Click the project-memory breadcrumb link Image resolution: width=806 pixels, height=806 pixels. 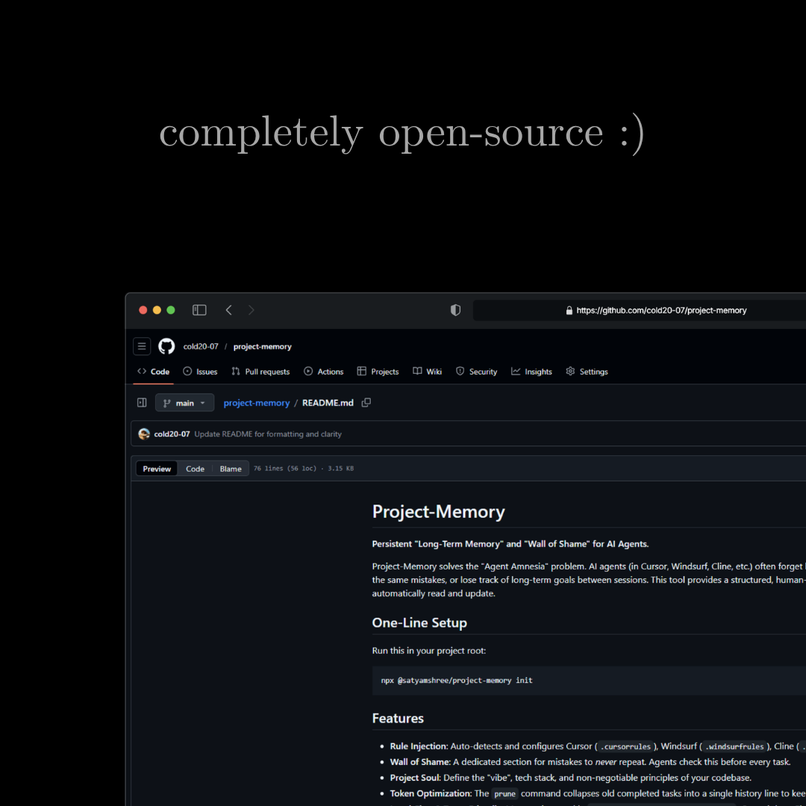click(256, 403)
